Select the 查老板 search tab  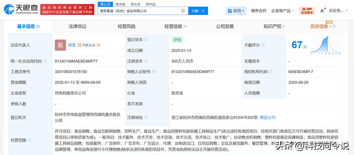[120, 4]
